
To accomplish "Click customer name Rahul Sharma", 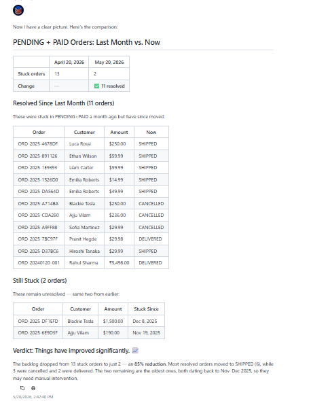I will coord(84,262).
